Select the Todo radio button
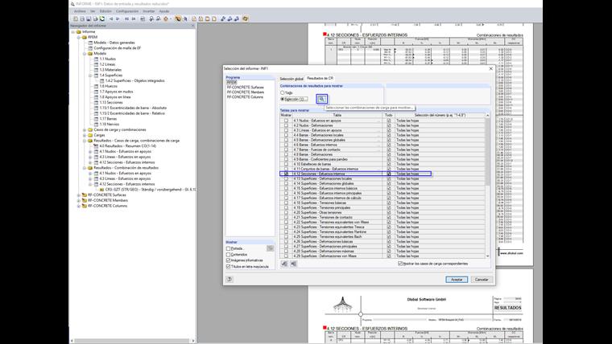Screen dimensions: 612x344 pyautogui.click(x=282, y=92)
